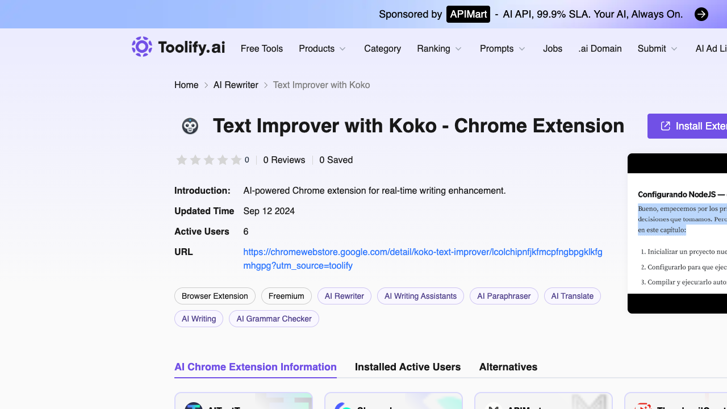Expand the Products dropdown menu
This screenshot has height=409, width=727.
[x=323, y=49]
